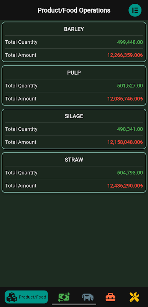
Task: Tap the BARLEY card title
Action: click(74, 29)
